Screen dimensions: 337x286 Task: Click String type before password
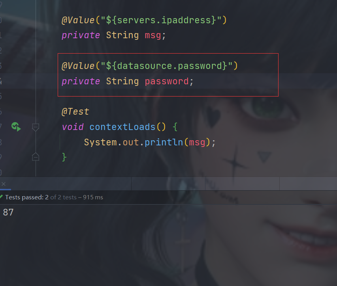(x=122, y=82)
